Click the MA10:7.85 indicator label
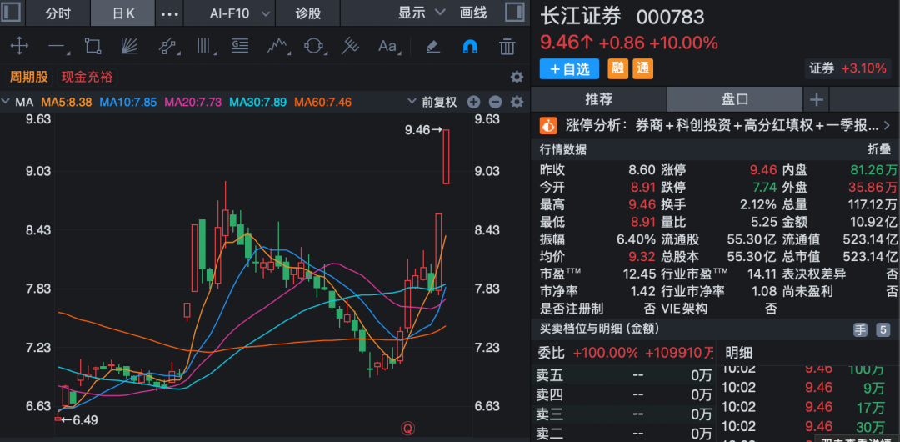The height and width of the screenshot is (442, 900). coord(128,103)
